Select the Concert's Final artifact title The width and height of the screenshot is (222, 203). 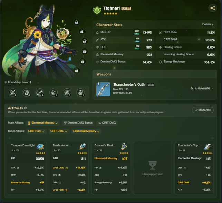point(105,145)
